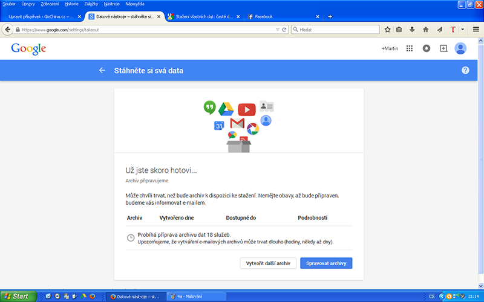Open the Google apps grid
The width and height of the screenshot is (484, 302).
pyautogui.click(x=410, y=48)
